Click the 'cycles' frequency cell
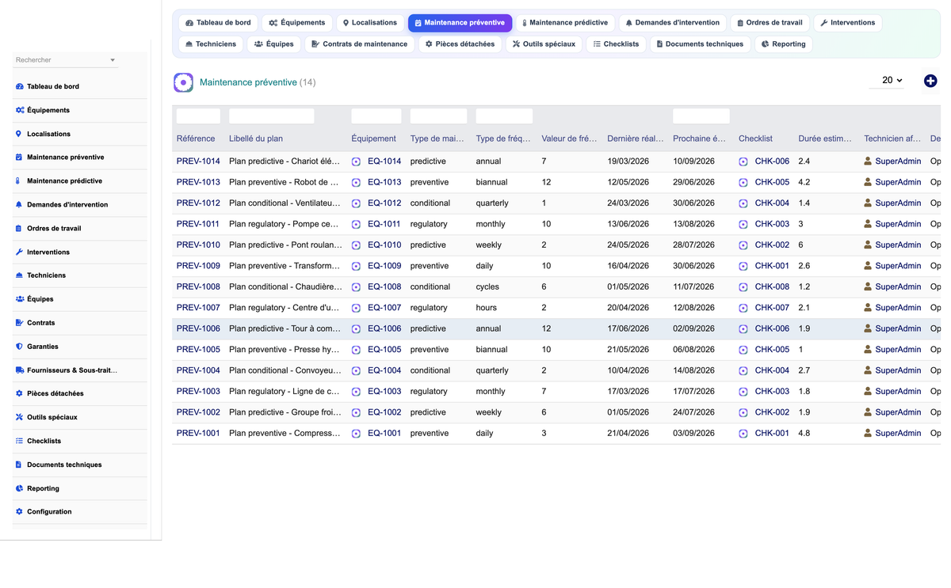The height and width of the screenshot is (588, 951). pos(488,286)
